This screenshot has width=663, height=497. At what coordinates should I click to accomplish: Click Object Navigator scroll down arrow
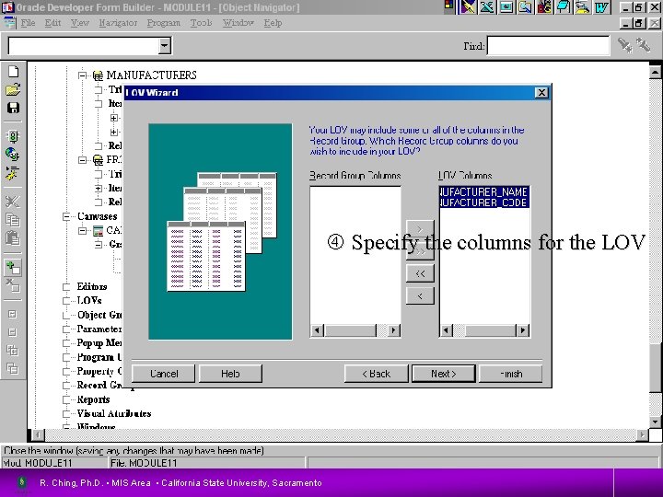point(655,422)
